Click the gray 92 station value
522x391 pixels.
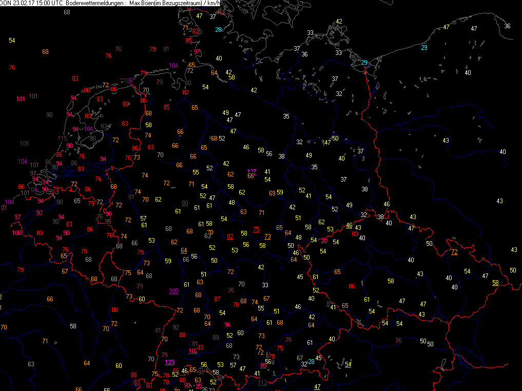point(176,327)
